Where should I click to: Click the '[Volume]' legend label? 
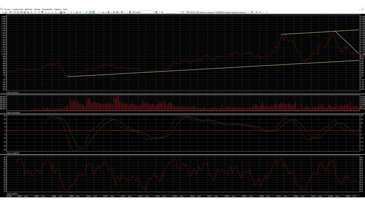16,112
